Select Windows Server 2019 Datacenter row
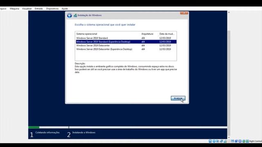Screen dimensions: 262x147 coord(126,45)
